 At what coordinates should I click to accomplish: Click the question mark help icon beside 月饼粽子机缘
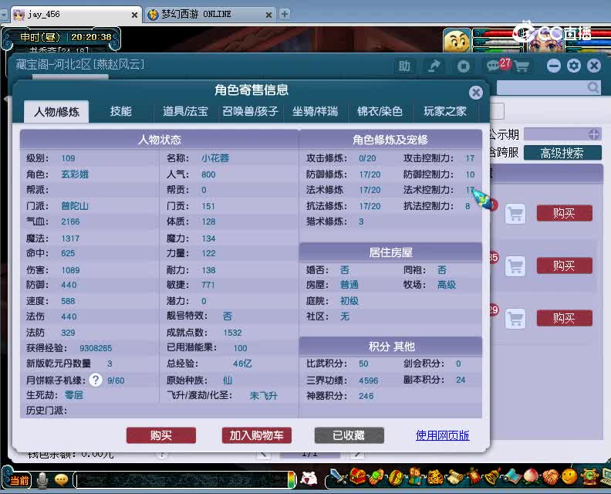pos(96,380)
